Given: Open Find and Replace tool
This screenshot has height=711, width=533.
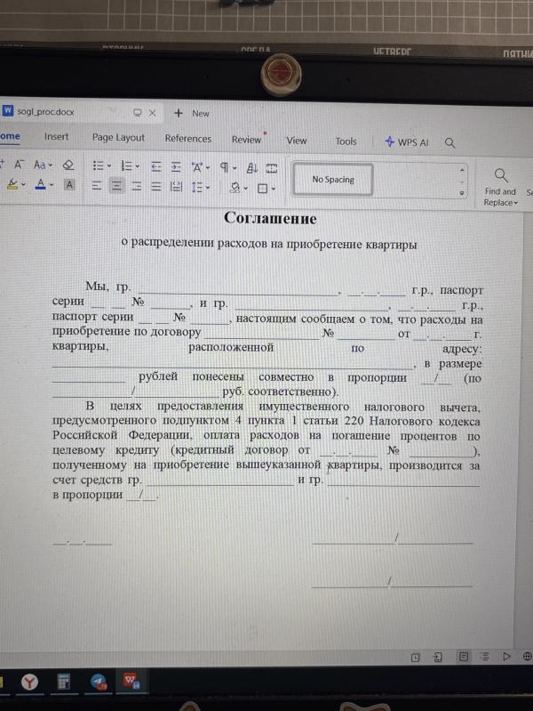Looking at the screenshot, I should tap(501, 184).
